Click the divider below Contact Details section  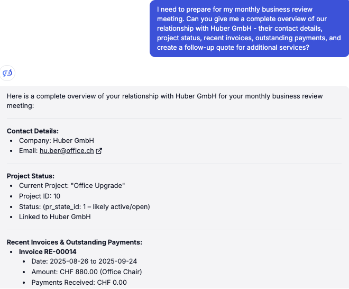(174, 164)
